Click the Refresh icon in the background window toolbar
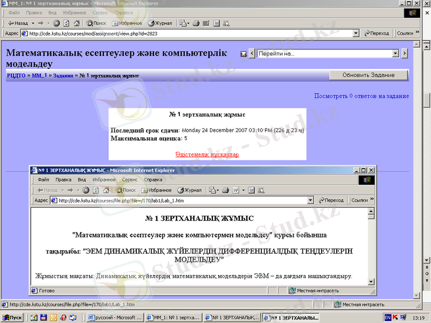 click(67, 23)
